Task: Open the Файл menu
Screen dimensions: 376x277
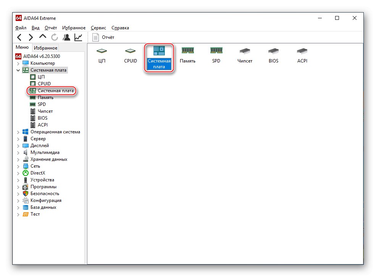Action: (21, 28)
